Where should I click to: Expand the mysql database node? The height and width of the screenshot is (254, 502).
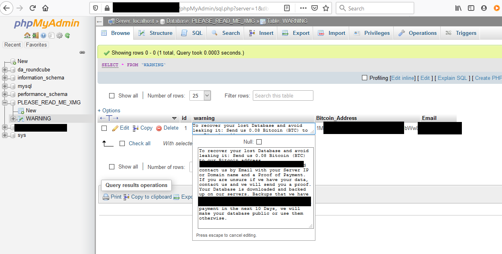(5, 86)
